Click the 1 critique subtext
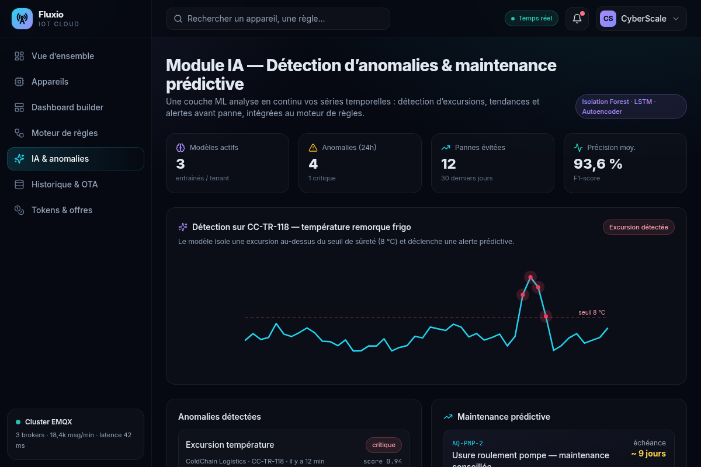 click(322, 178)
